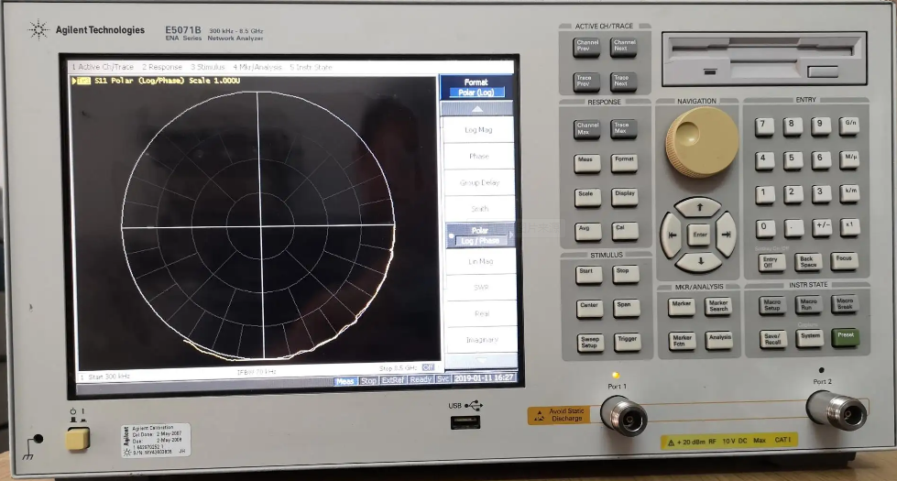Open the 5 Instr State menu
The height and width of the screenshot is (481, 897).
311,67
